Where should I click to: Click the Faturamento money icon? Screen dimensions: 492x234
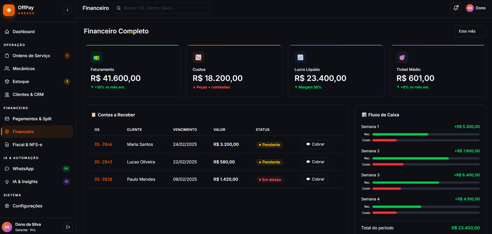tap(96, 57)
